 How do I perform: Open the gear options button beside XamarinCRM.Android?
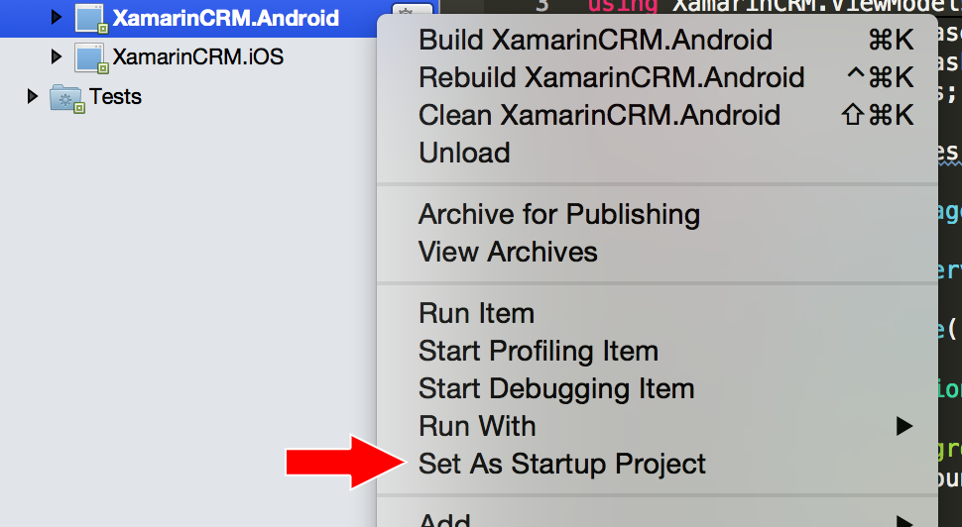coord(406,11)
